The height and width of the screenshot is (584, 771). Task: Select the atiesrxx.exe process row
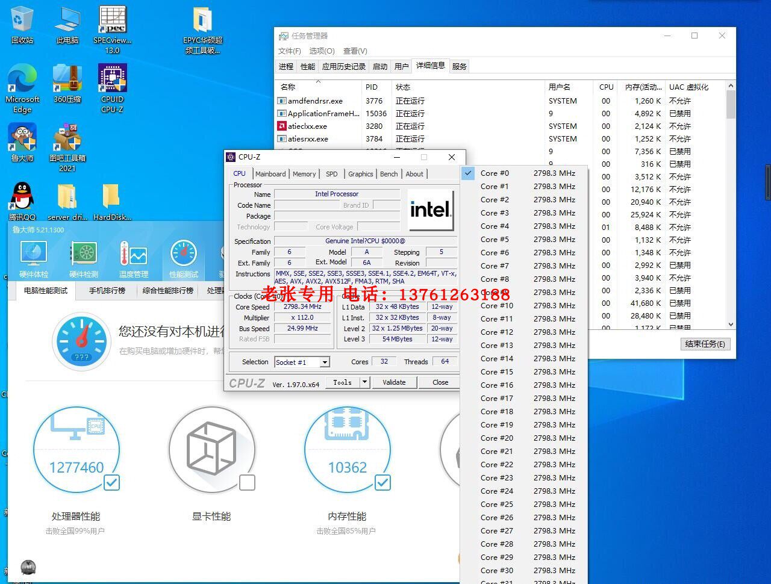click(501, 139)
